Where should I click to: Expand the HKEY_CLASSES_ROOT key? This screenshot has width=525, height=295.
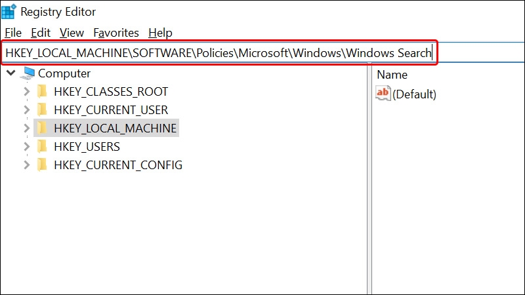click(27, 91)
